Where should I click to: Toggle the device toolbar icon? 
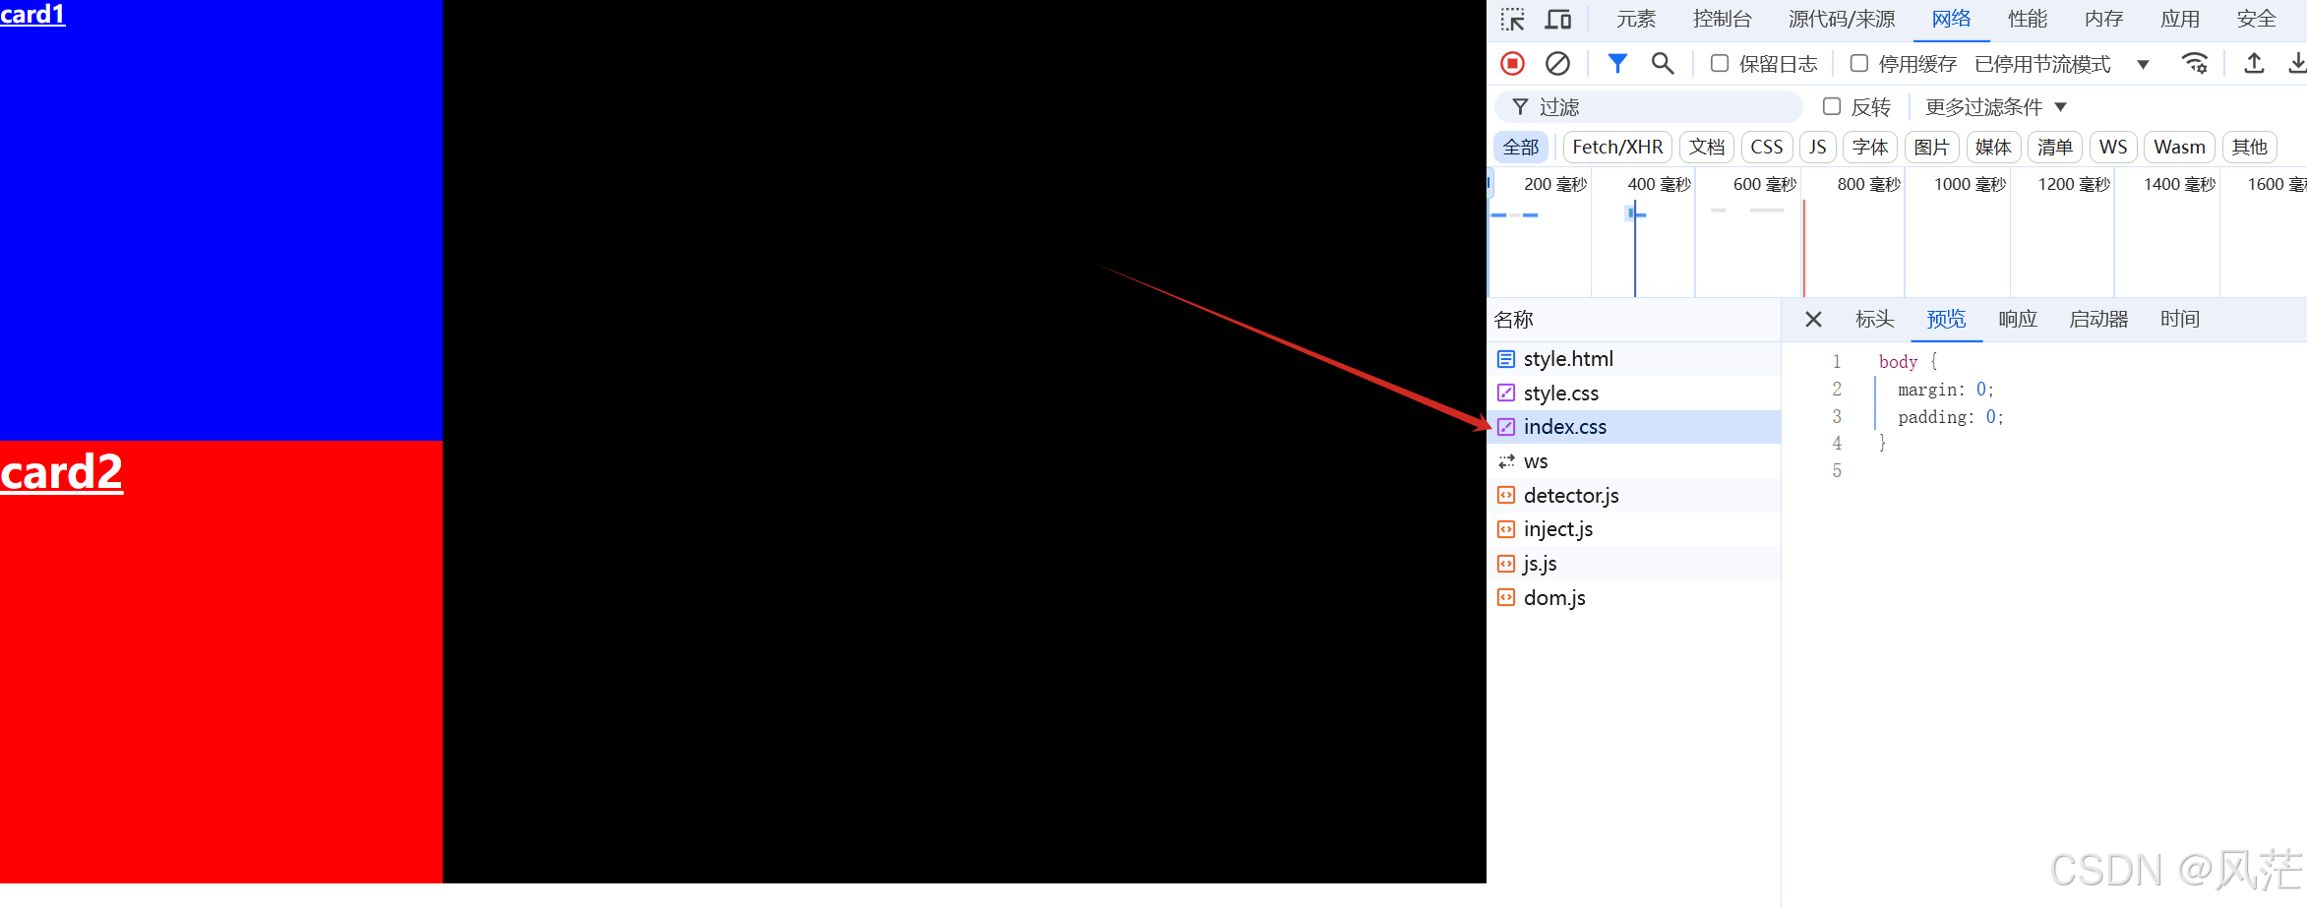(1558, 20)
